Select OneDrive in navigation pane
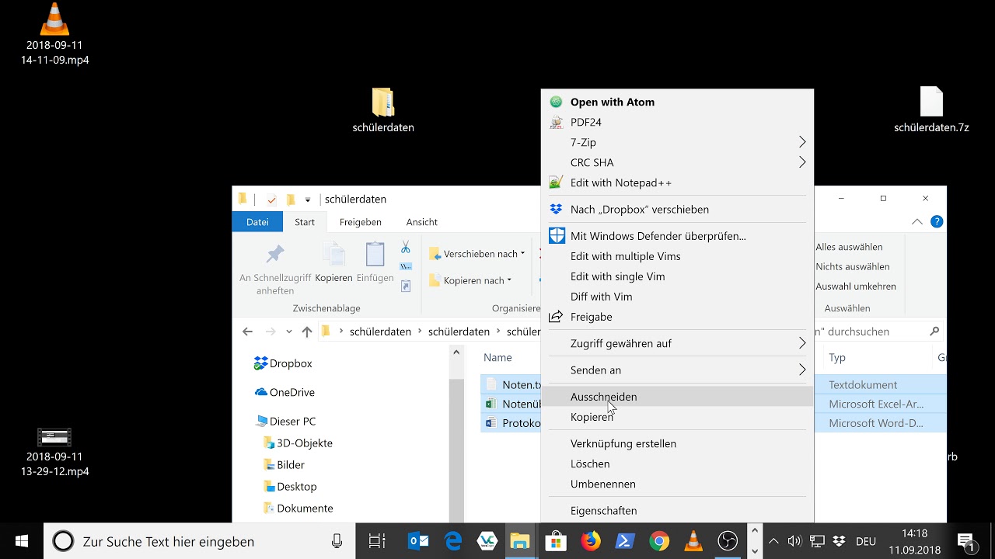The height and width of the screenshot is (559, 995). (x=285, y=392)
